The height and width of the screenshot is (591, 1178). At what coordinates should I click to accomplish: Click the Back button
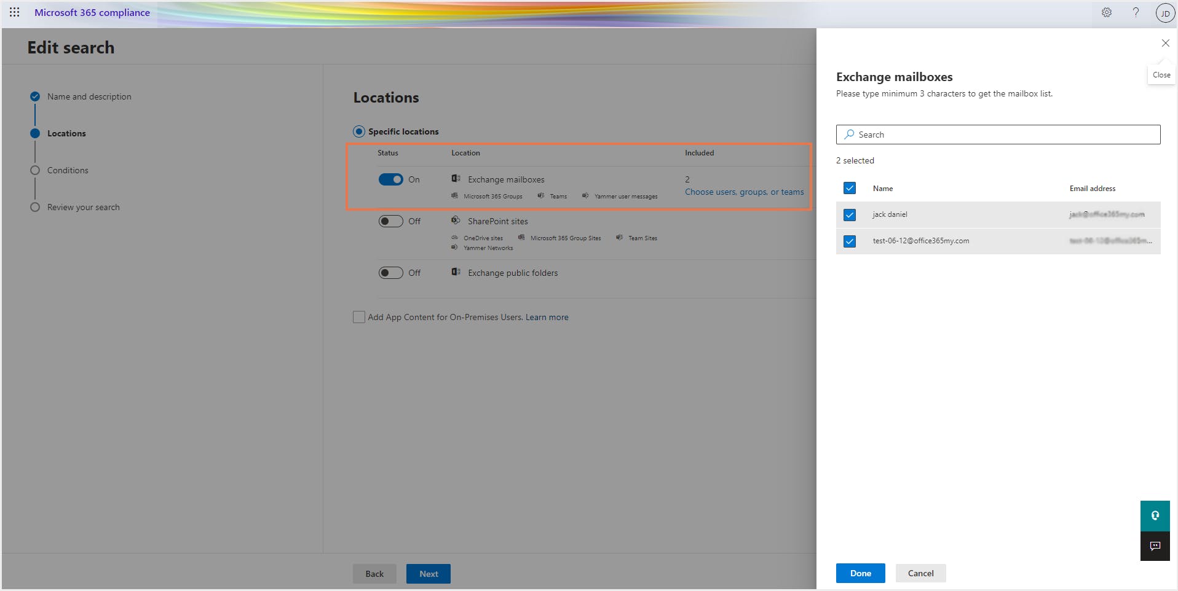pos(374,574)
